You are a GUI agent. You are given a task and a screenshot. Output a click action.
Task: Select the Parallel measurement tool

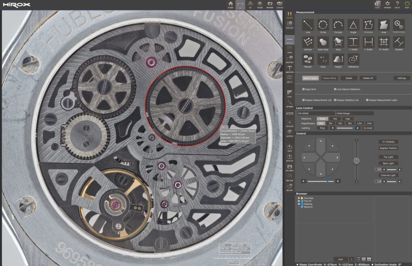pyautogui.click(x=399, y=42)
